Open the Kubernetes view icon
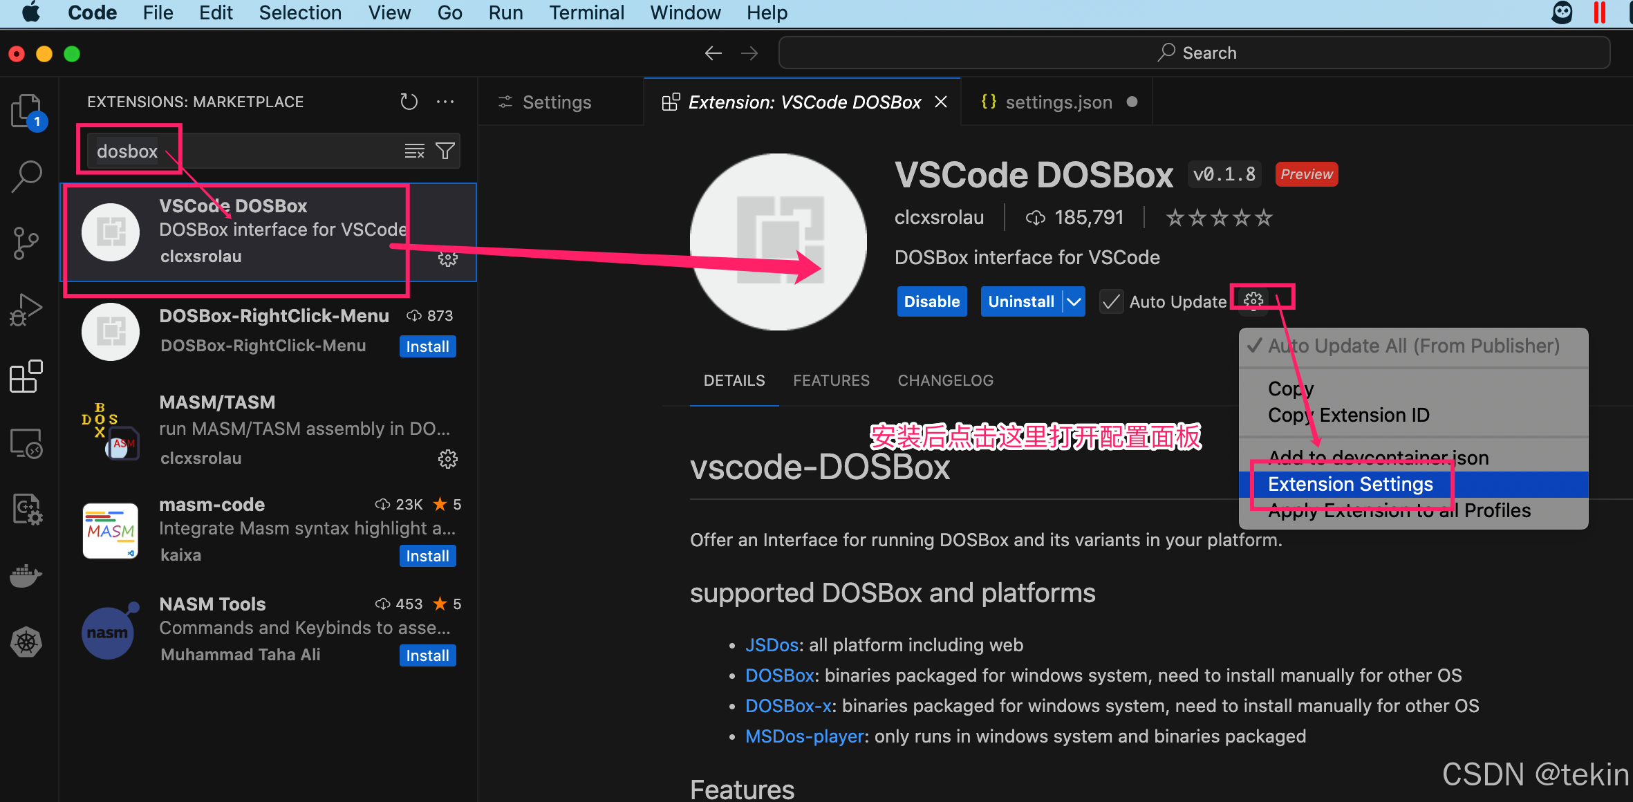This screenshot has width=1633, height=802. coord(26,642)
